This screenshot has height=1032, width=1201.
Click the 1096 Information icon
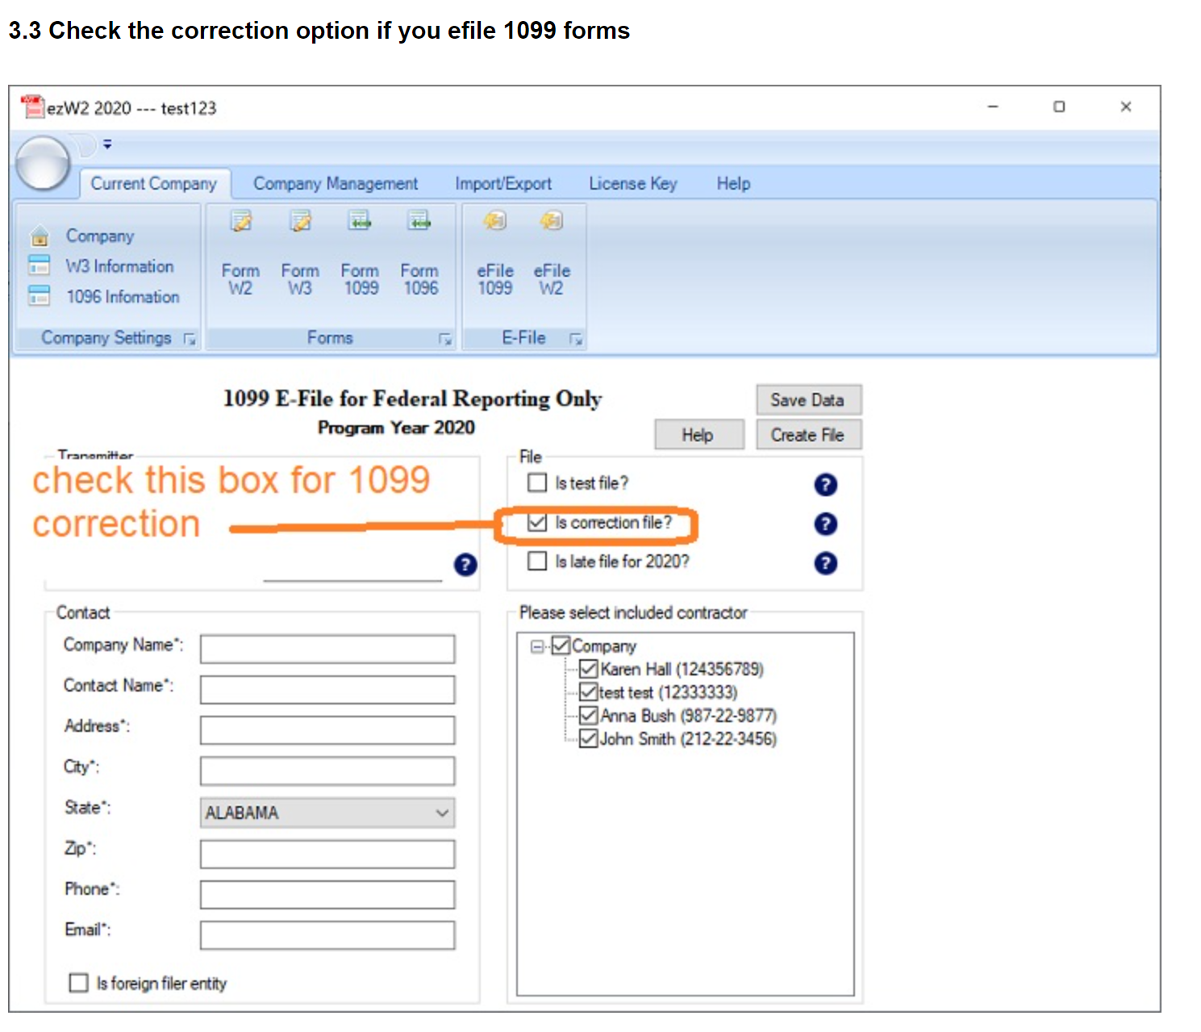(x=40, y=296)
